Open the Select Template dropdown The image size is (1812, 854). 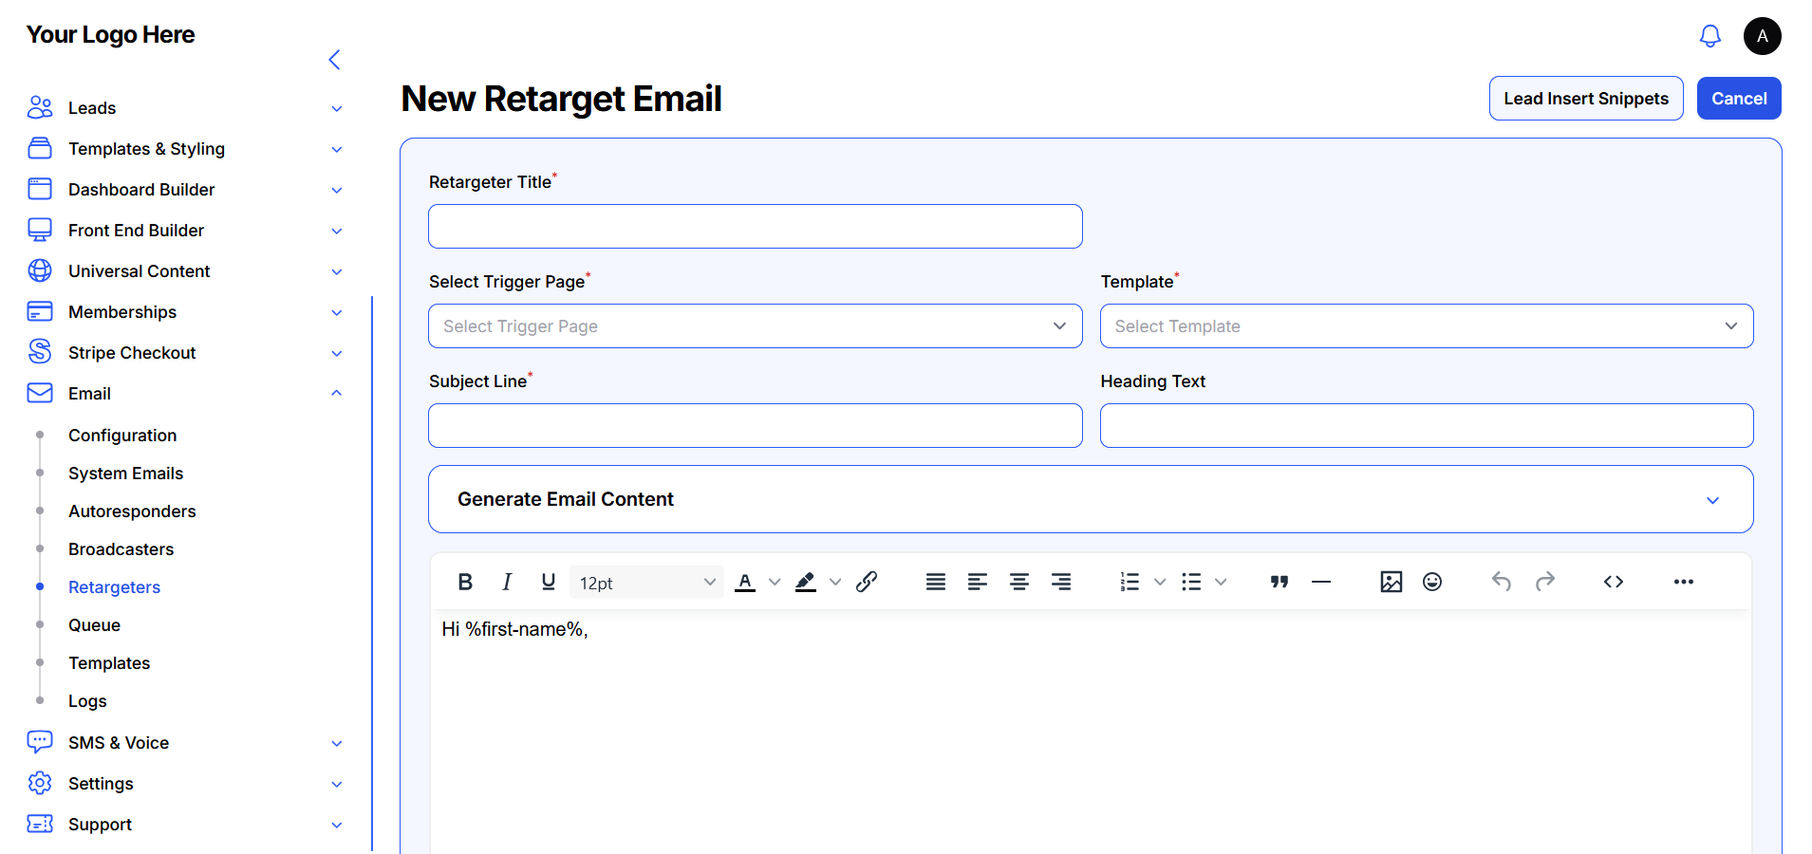click(1426, 326)
